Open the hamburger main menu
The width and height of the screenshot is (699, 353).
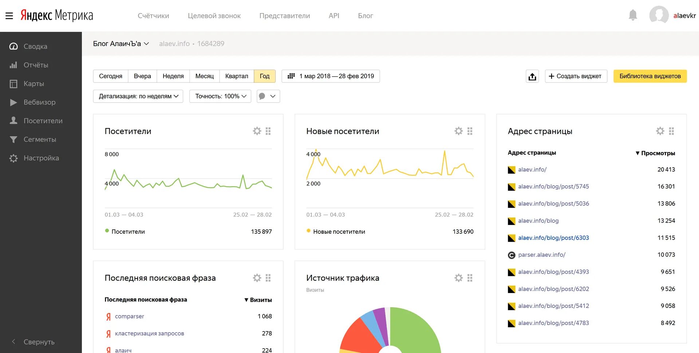pyautogui.click(x=9, y=16)
